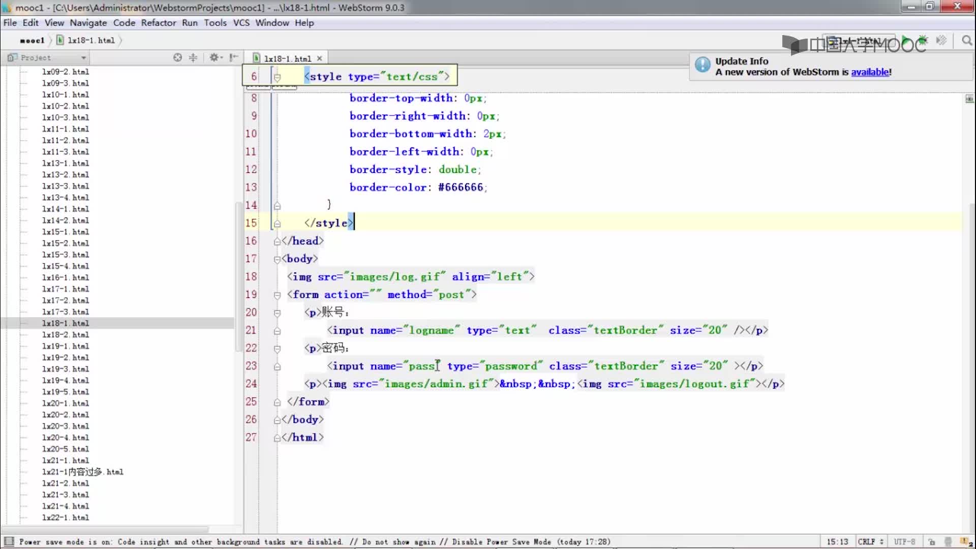Toggle the read-only lock icon in status bar
Image resolution: width=976 pixels, height=549 pixels.
[x=931, y=542]
